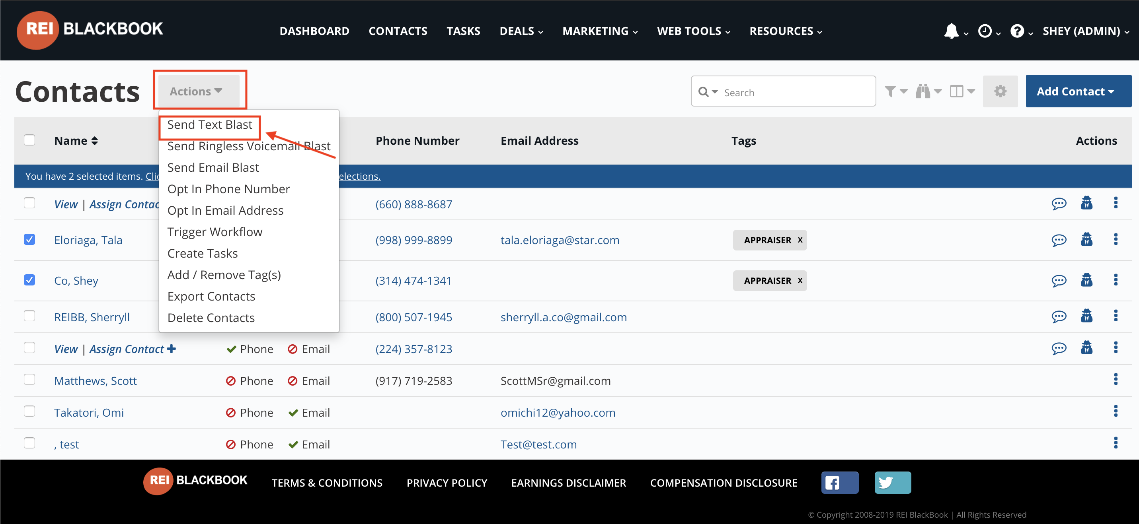Check the Takatori, Omi checkbox
This screenshot has height=524, width=1139.
(29, 411)
